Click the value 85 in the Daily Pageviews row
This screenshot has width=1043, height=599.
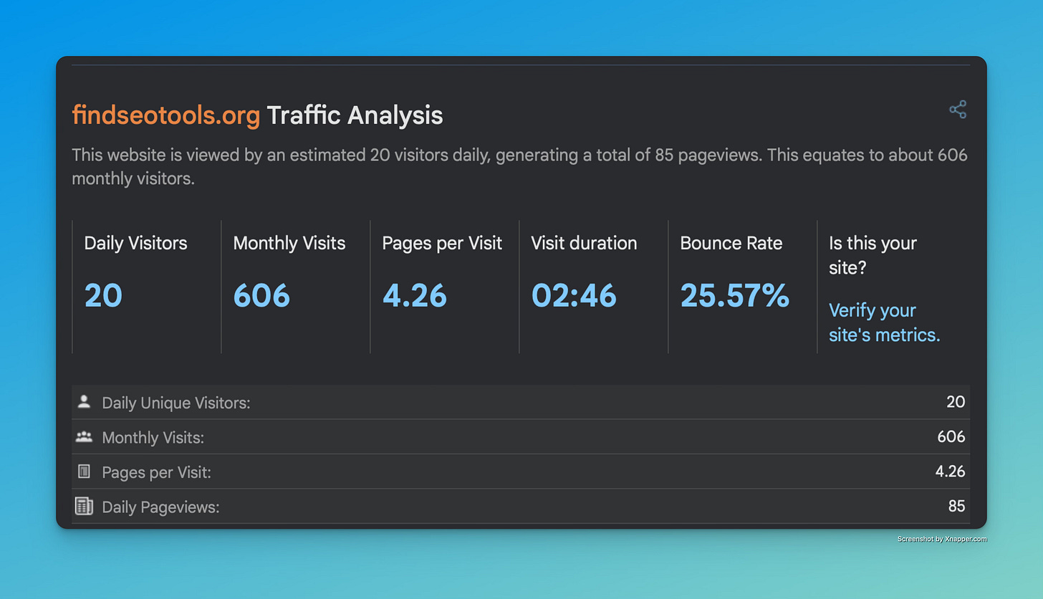coord(956,507)
